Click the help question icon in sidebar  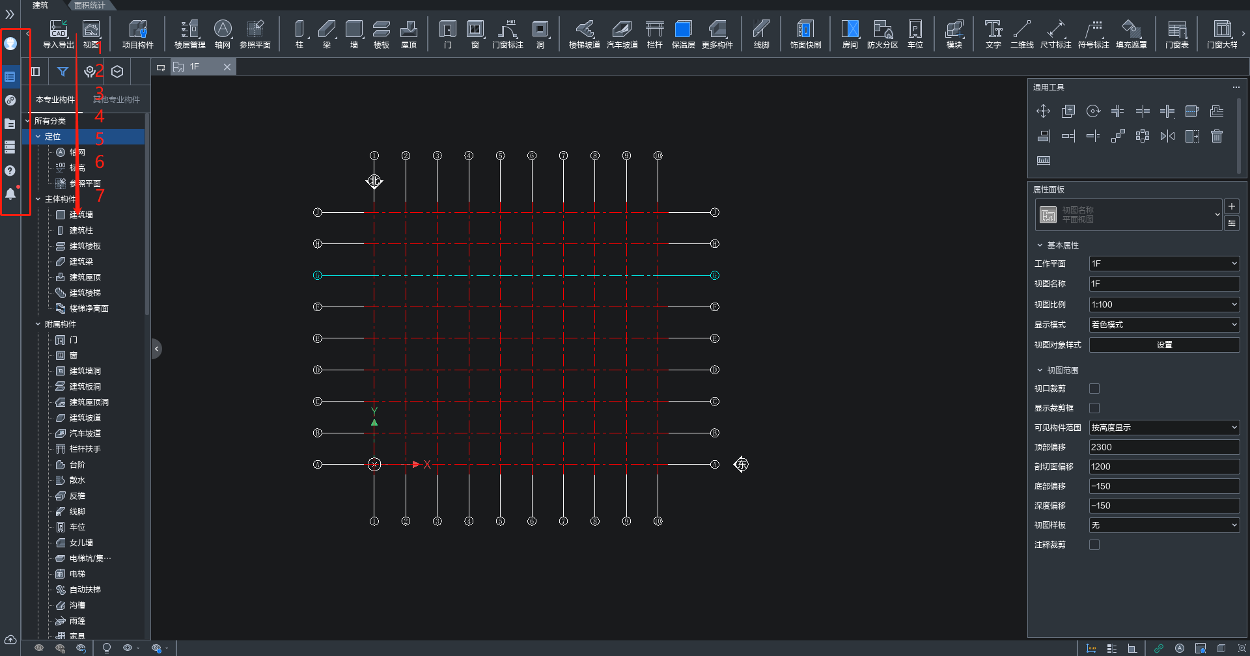[10, 171]
